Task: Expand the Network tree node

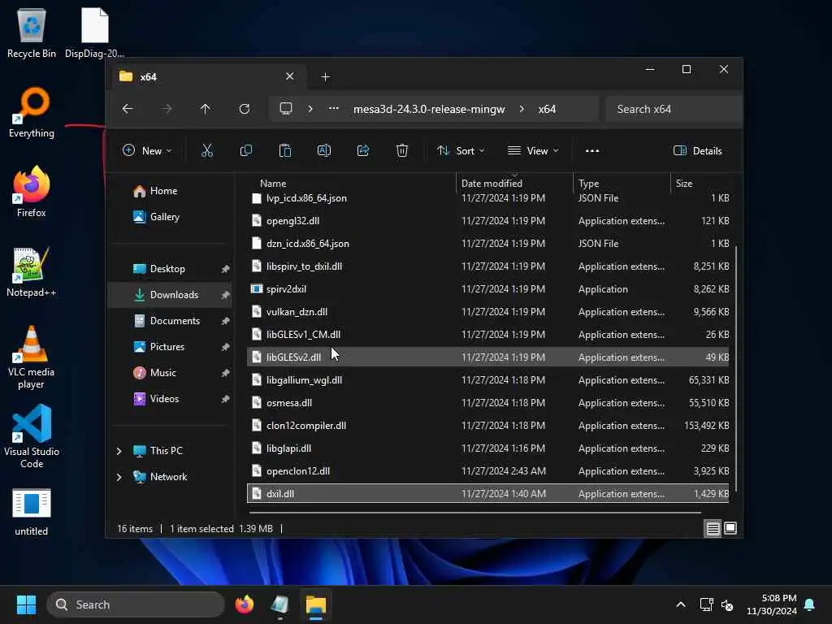Action: pyautogui.click(x=119, y=477)
